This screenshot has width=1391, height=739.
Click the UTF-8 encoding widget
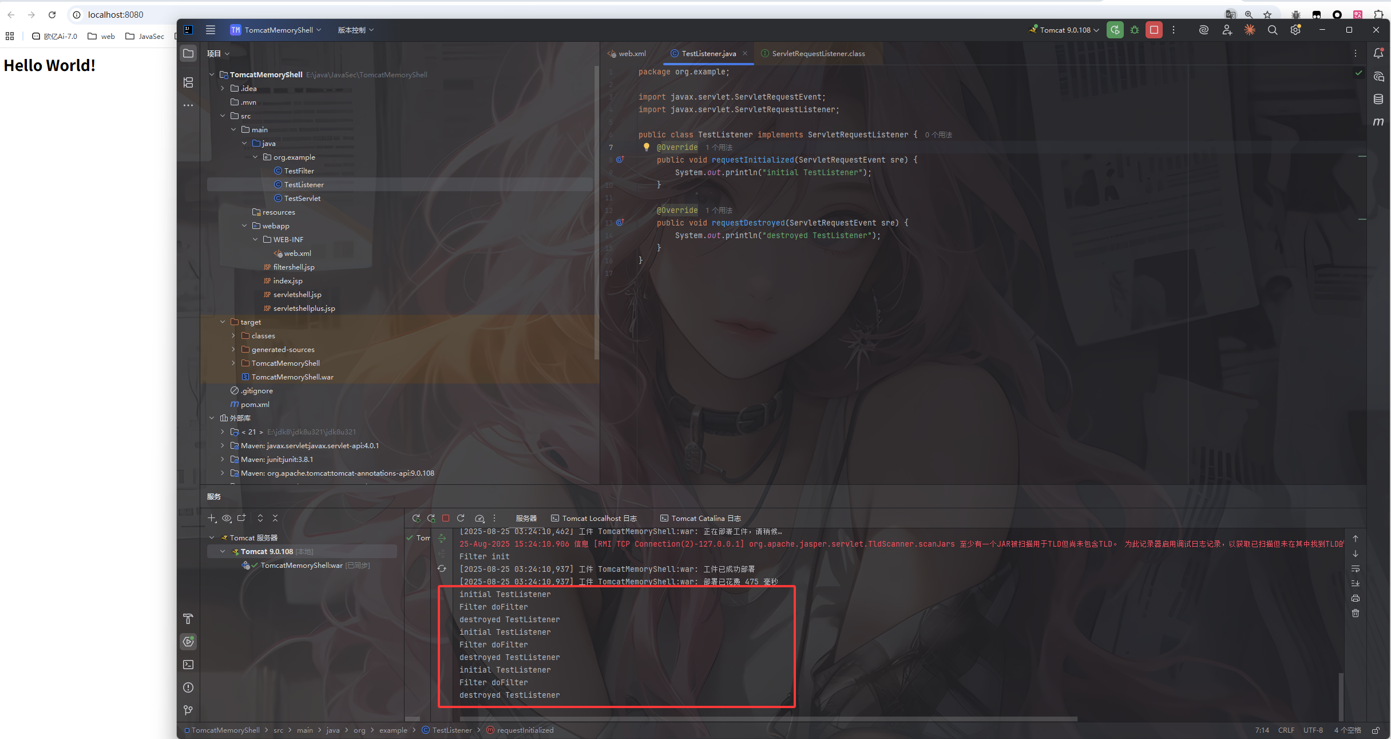coord(1313,730)
